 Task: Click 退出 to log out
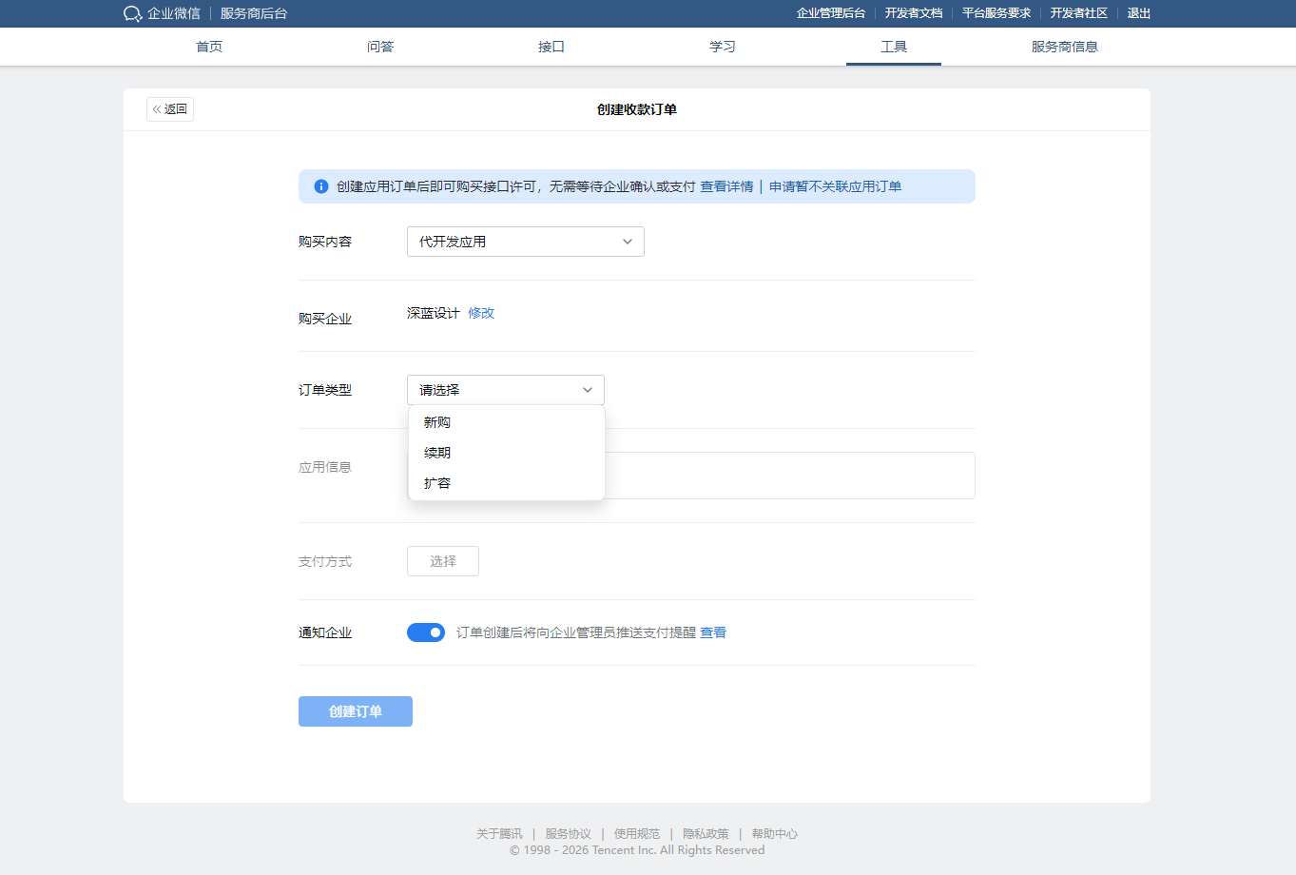pos(1139,13)
